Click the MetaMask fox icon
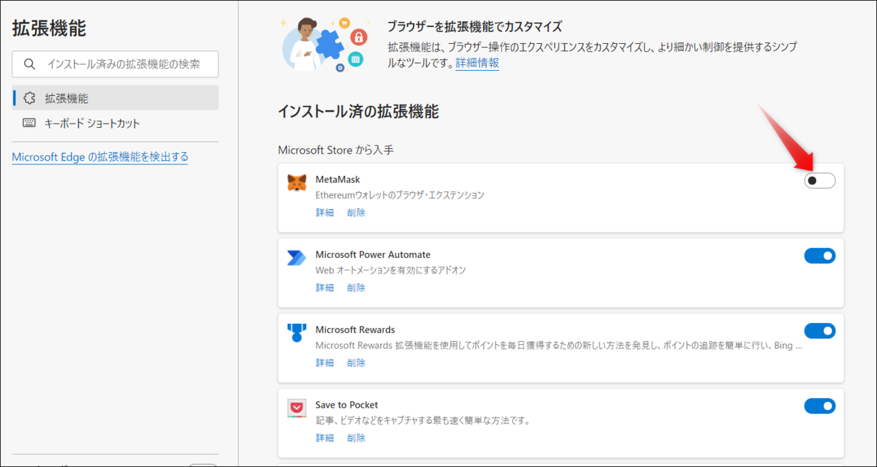The width and height of the screenshot is (877, 467). pos(297,183)
